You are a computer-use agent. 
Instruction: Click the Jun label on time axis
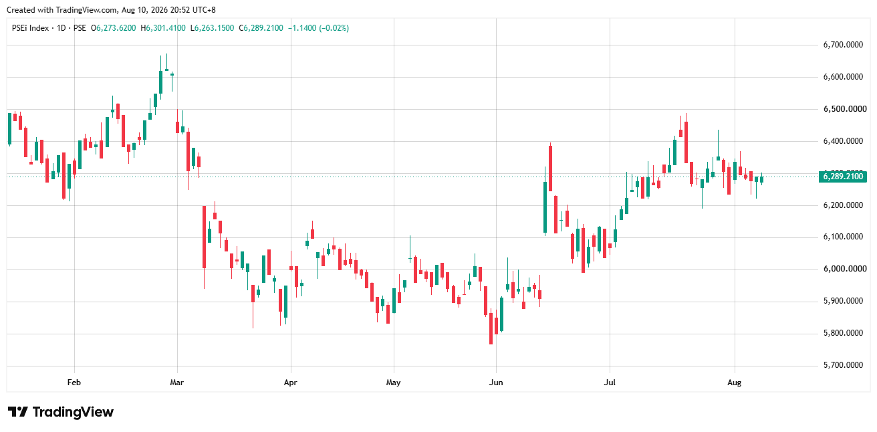tap(496, 383)
